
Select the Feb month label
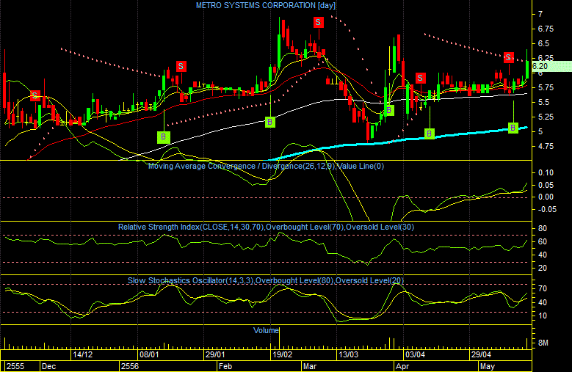(x=225, y=366)
